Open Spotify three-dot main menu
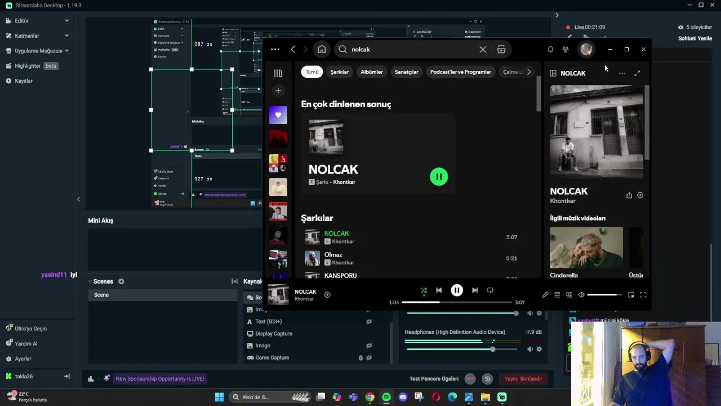The width and height of the screenshot is (721, 406). [275, 49]
